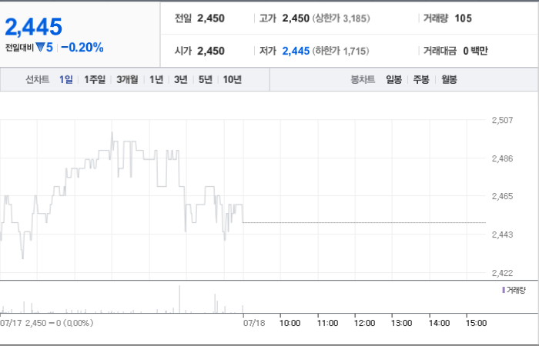Click the 봉차트 label

(x=363, y=80)
